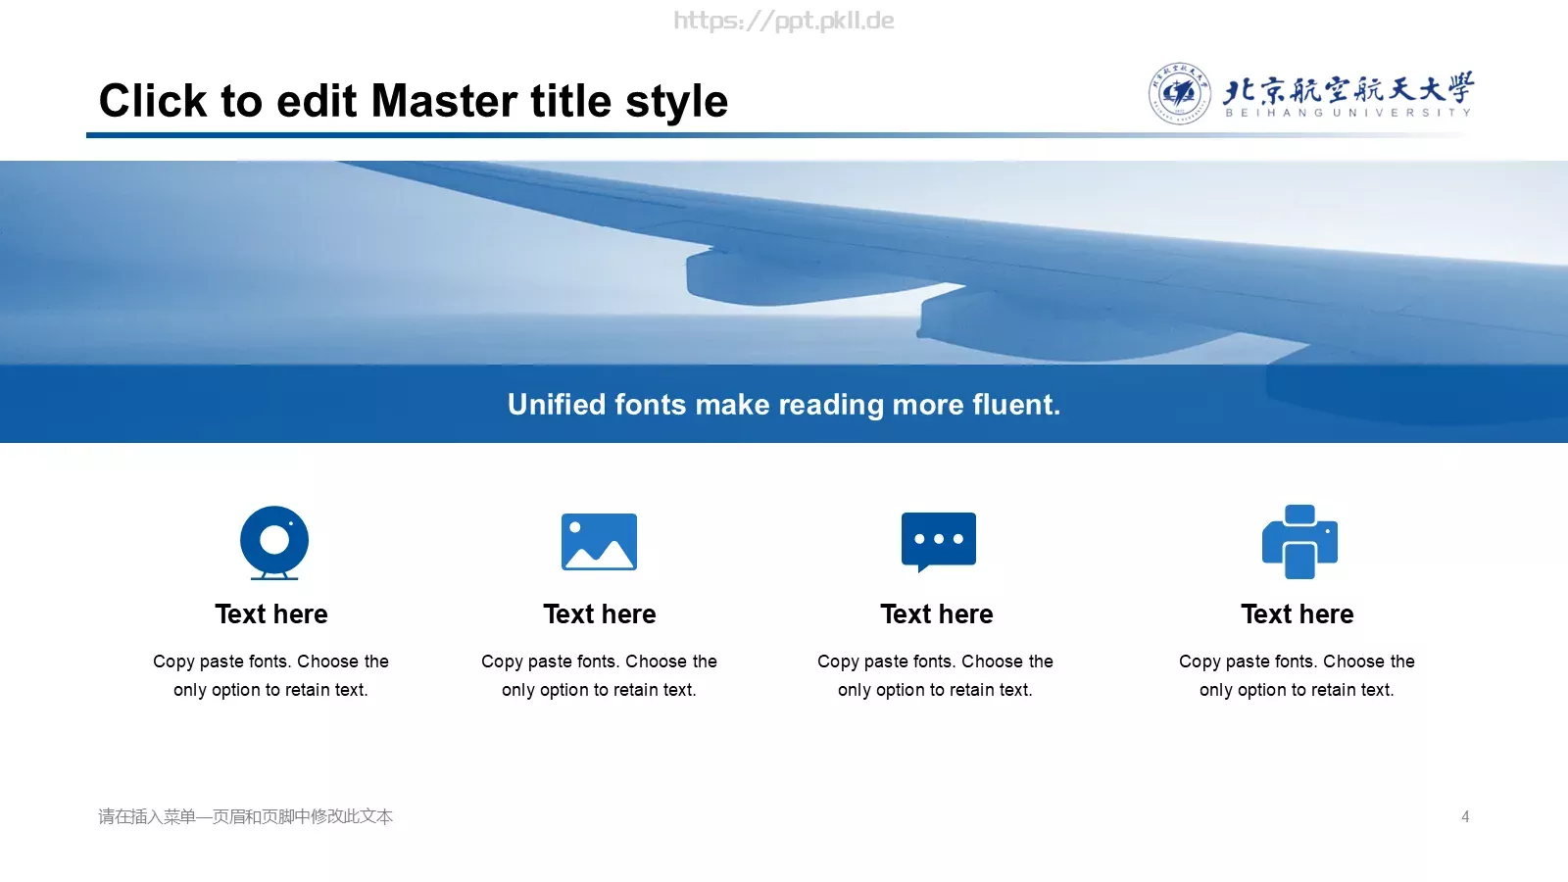Select the 'Text here' heading under picture icon
The height and width of the screenshot is (882, 1568).
pyautogui.click(x=600, y=614)
